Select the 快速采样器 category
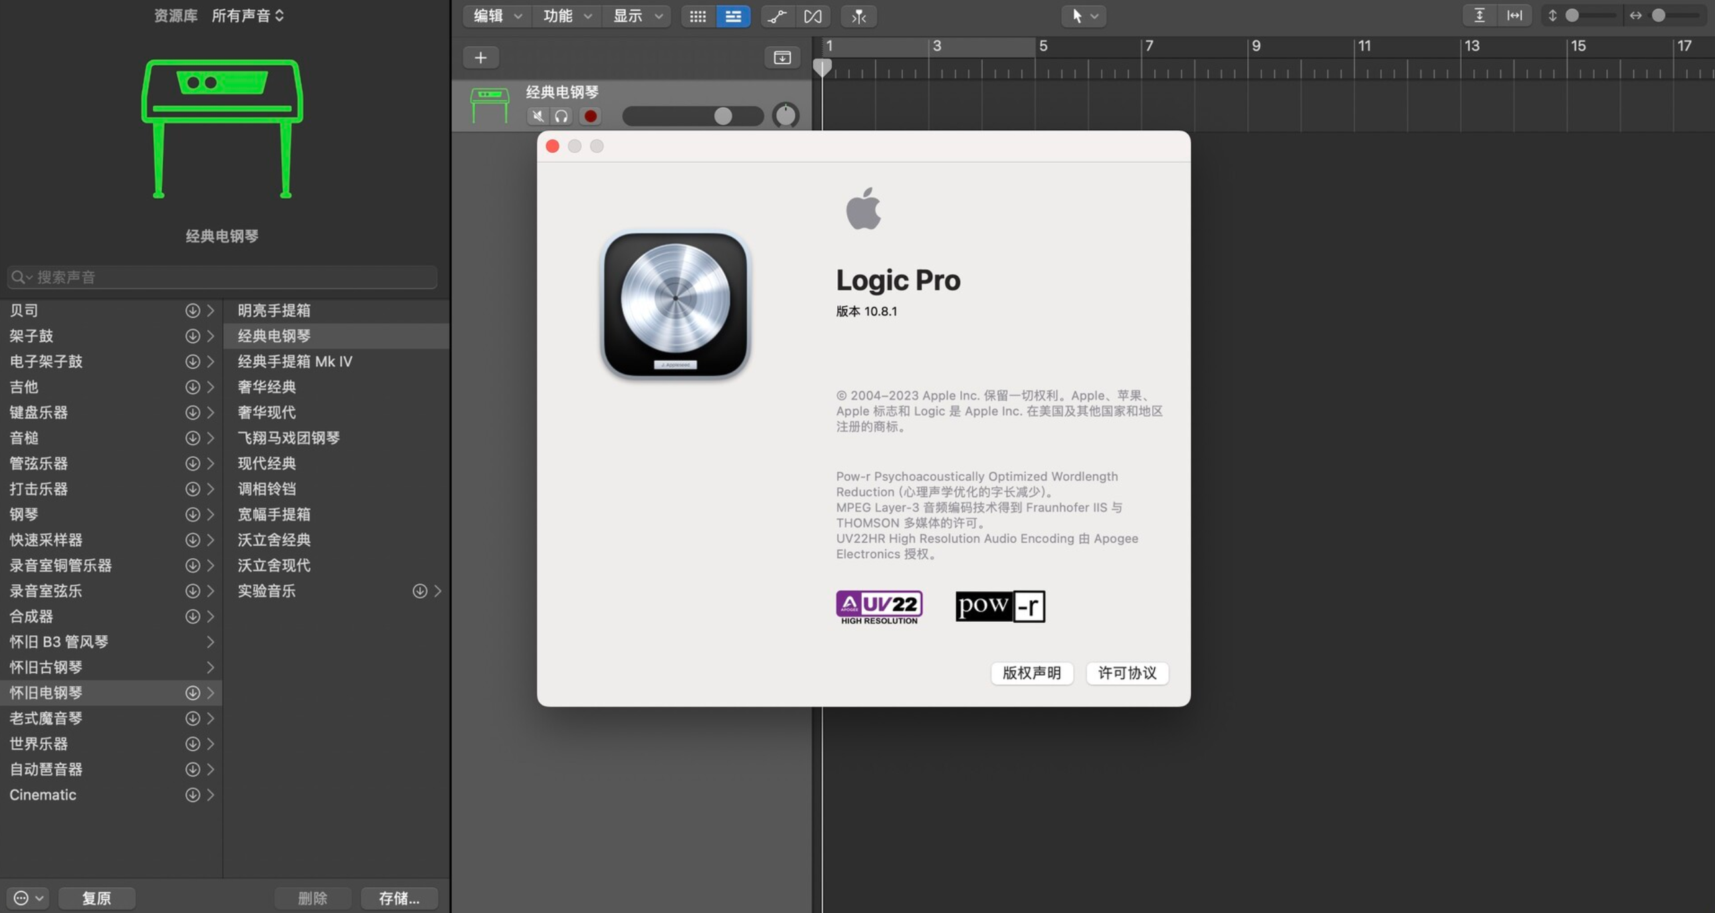The width and height of the screenshot is (1715, 913). click(x=110, y=540)
